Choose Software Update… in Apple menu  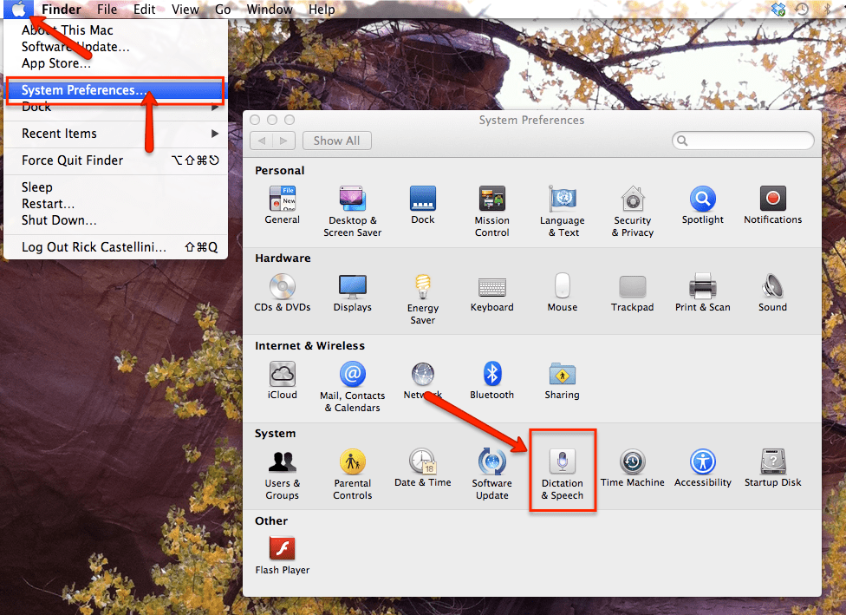(115, 47)
